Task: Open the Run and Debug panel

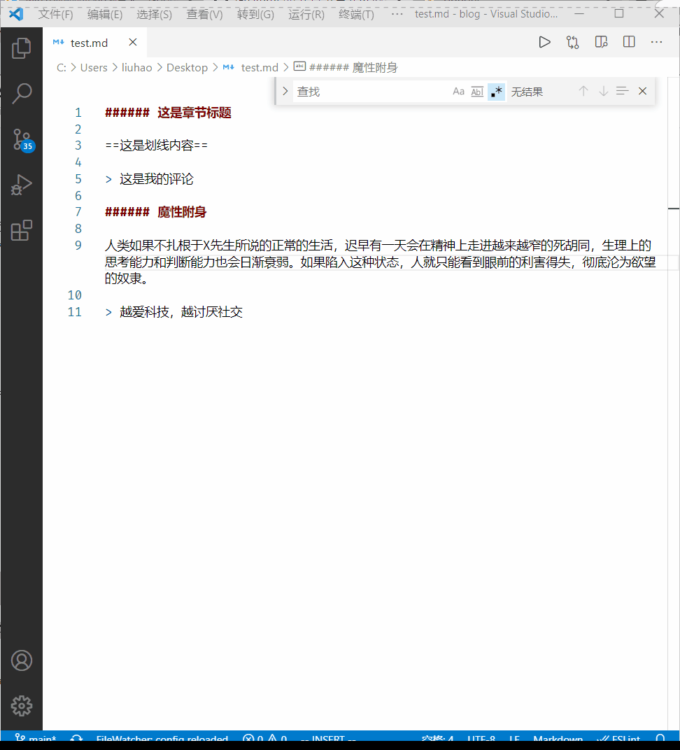Action: click(x=21, y=185)
